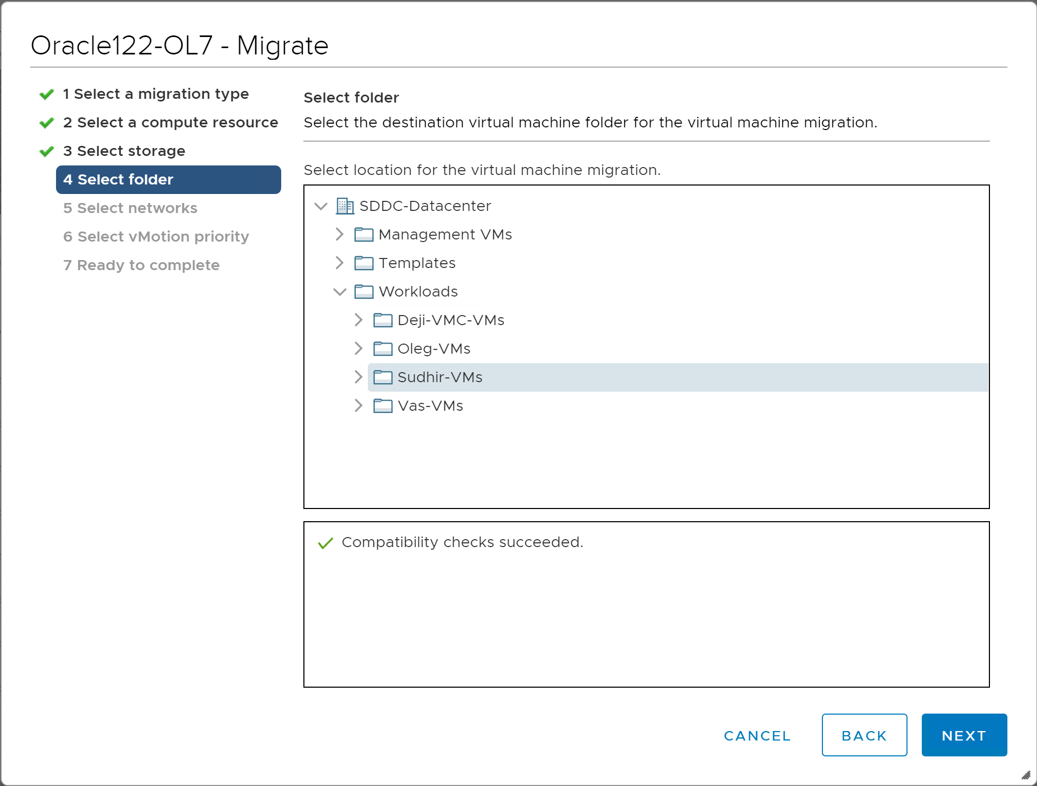Click the Workloads folder icon
Screen dimensions: 1037x786
coord(364,292)
